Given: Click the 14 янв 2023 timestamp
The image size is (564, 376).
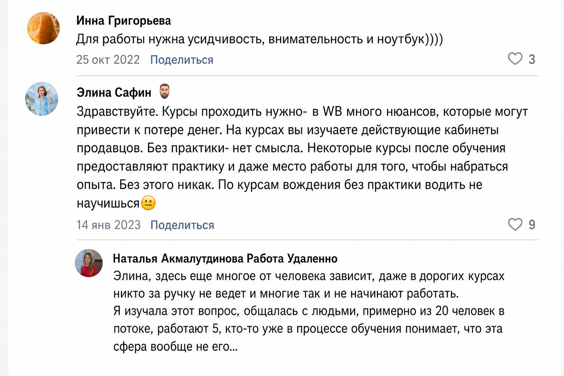Looking at the screenshot, I should [108, 225].
